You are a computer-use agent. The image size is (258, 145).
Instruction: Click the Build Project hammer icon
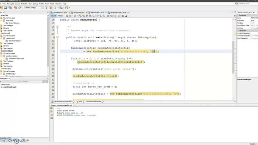point(46,8)
